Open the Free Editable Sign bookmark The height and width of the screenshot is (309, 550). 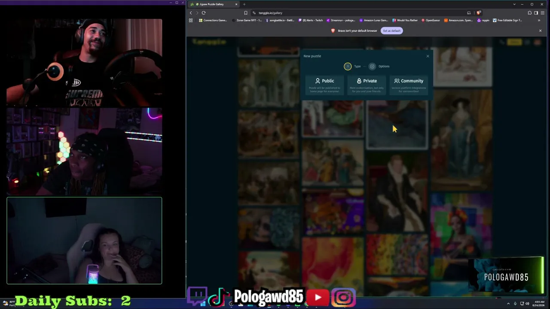pos(507,20)
